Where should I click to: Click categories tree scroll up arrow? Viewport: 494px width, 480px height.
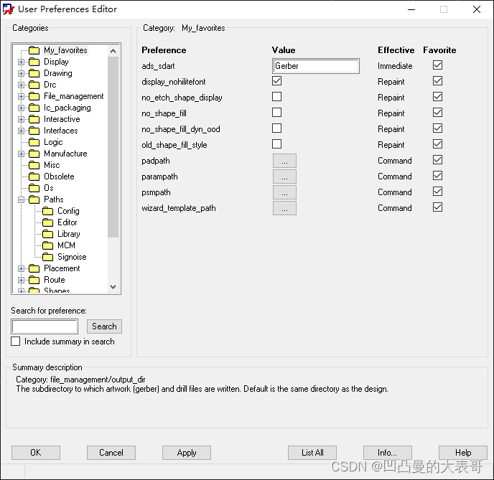[x=113, y=51]
